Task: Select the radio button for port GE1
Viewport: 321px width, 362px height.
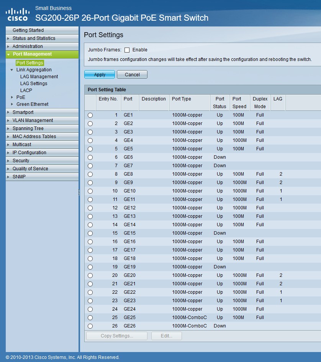Action: pyautogui.click(x=90, y=115)
